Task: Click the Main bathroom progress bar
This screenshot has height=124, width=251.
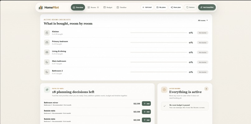Action: coord(159,62)
